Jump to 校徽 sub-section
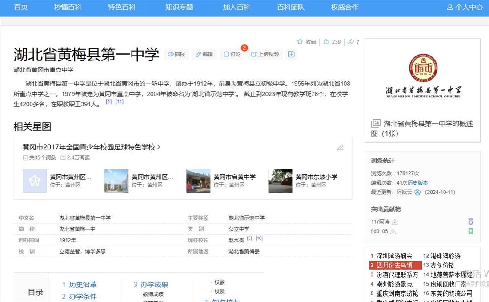Viewport: 489px width, 302px height. (x=220, y=291)
